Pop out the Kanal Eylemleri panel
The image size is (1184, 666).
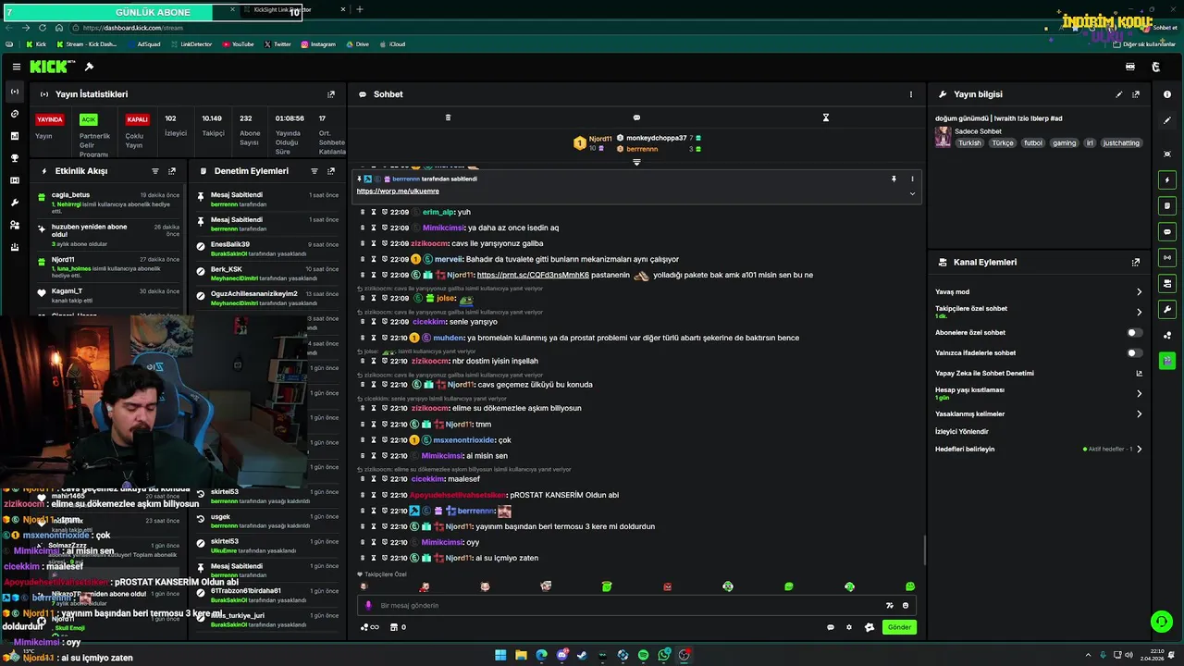tap(1136, 263)
